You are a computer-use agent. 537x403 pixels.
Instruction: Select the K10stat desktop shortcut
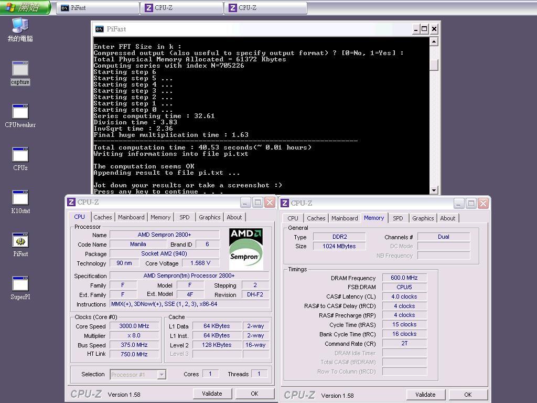20,202
